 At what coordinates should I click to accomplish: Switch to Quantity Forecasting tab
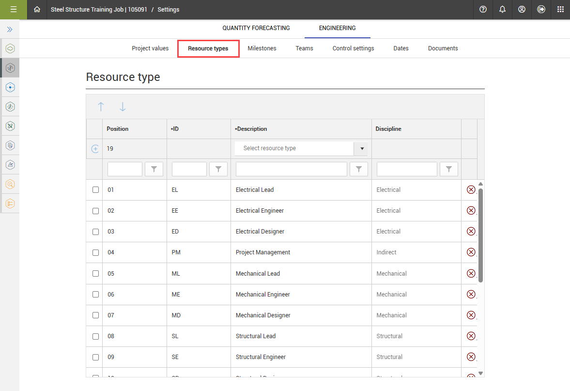pyautogui.click(x=256, y=28)
